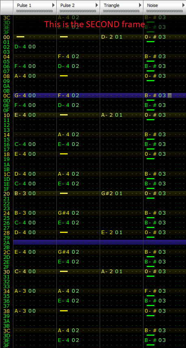186x348 pixels.
Task: Select the D-4 note in Pulse 1 row 02
Action: (x=20, y=47)
